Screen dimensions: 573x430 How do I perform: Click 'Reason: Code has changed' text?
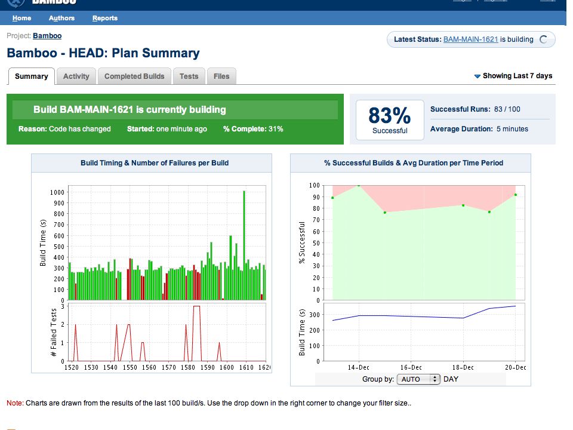(64, 129)
